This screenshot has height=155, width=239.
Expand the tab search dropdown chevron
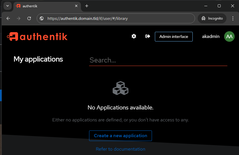pyautogui.click(x=8, y=6)
